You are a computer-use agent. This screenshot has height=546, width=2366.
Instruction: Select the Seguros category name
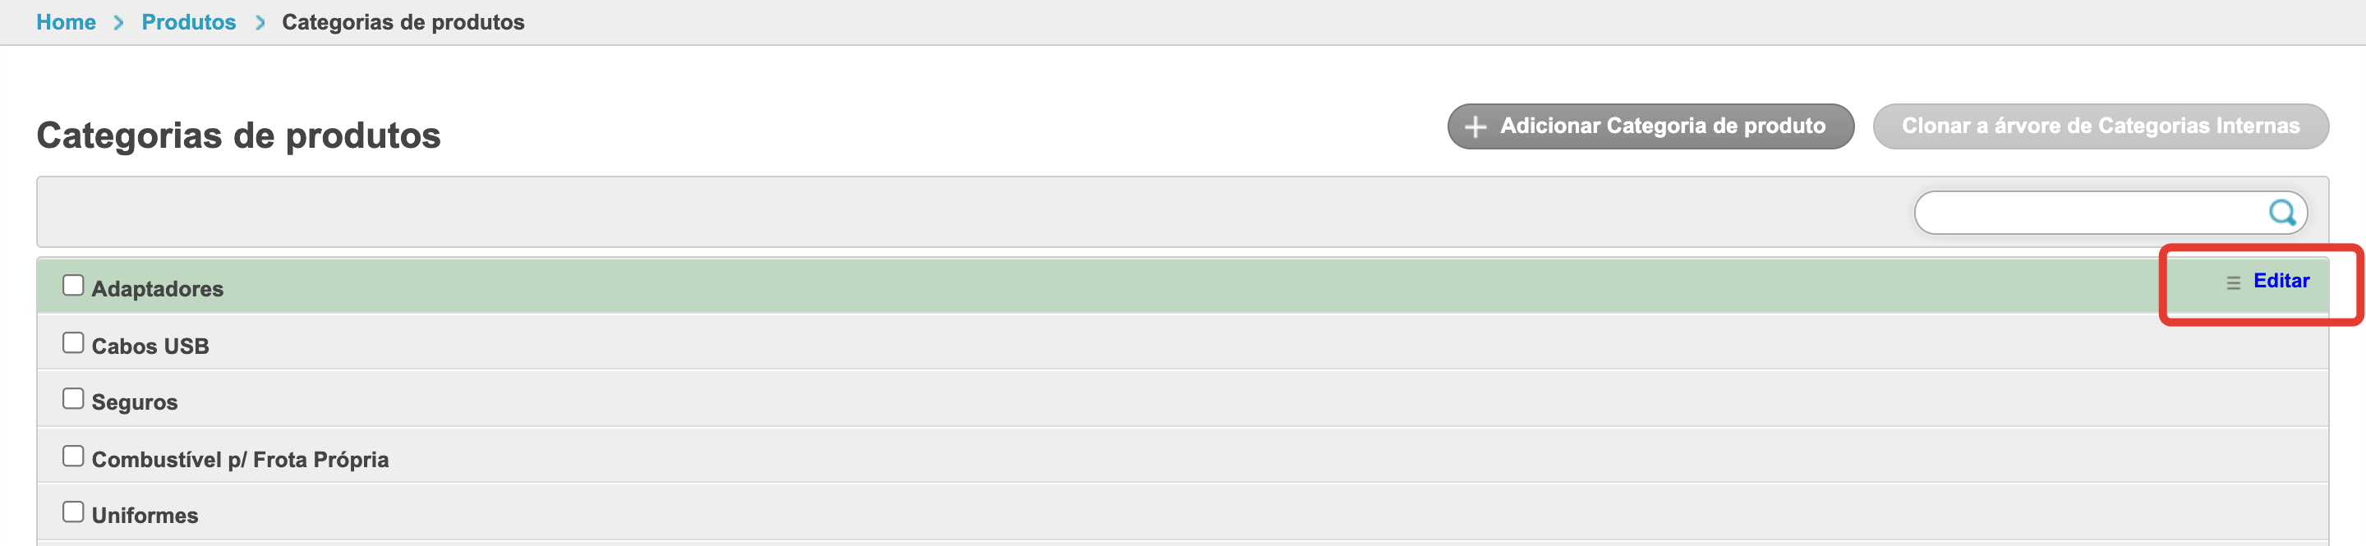[x=135, y=402]
